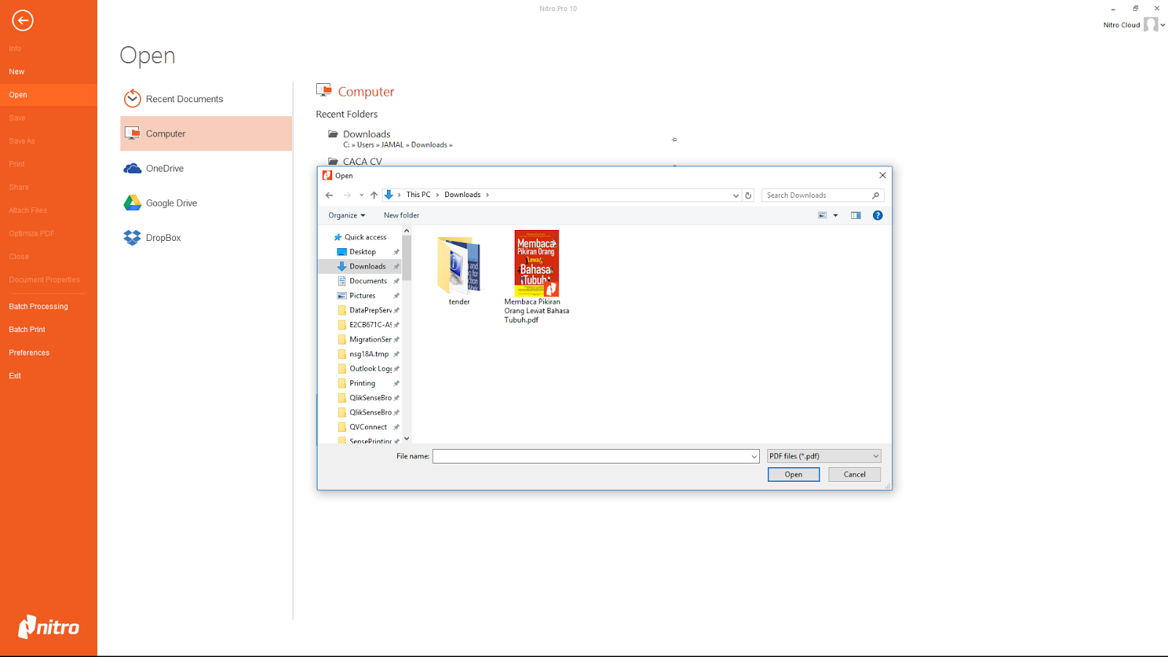Select Desktop in navigation tree
This screenshot has height=657, width=1168.
362,252
